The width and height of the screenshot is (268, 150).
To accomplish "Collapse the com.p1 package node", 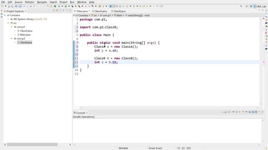I will (x=12, y=27).
